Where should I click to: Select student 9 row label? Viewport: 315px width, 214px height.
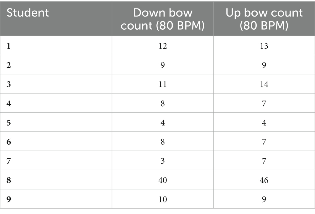pyautogui.click(x=8, y=199)
